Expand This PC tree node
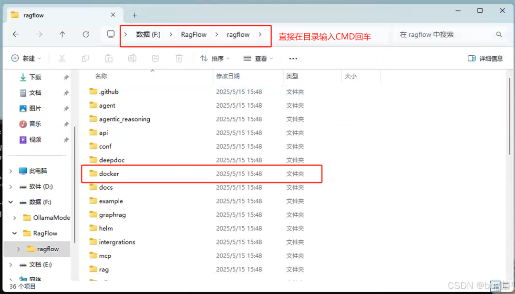This screenshot has height=294, width=515. [x=10, y=171]
